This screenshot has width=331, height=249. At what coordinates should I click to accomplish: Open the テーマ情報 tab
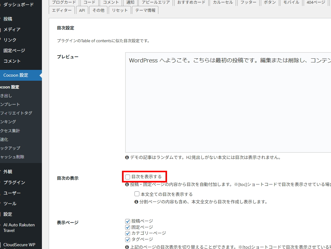(x=145, y=10)
